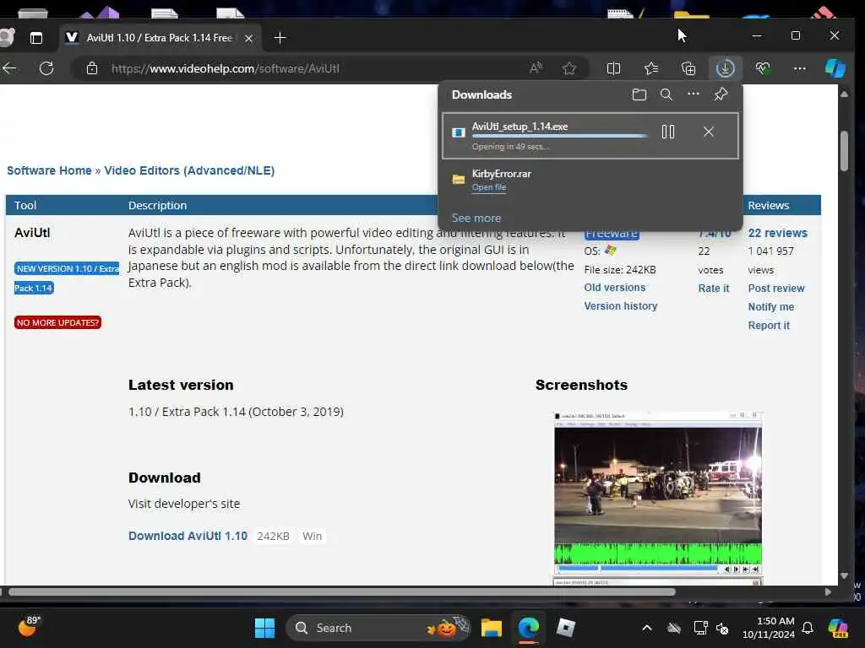Open Version history link
Image resolution: width=865 pixels, height=648 pixels.
[x=621, y=306]
